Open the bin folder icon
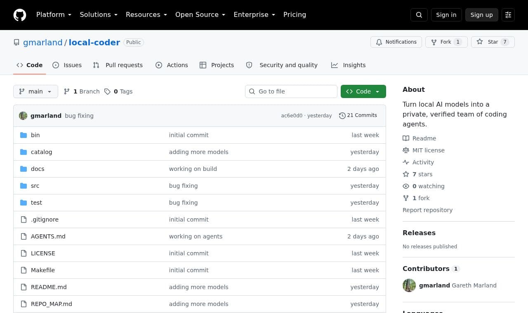This screenshot has height=313, width=528. point(24,135)
